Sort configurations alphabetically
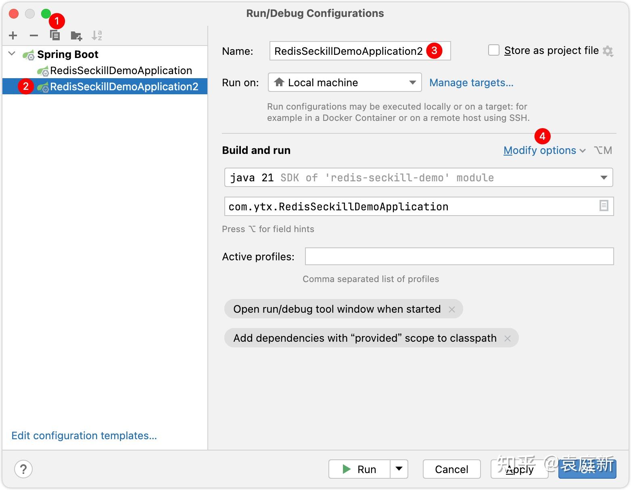The width and height of the screenshot is (631, 490). pos(97,35)
